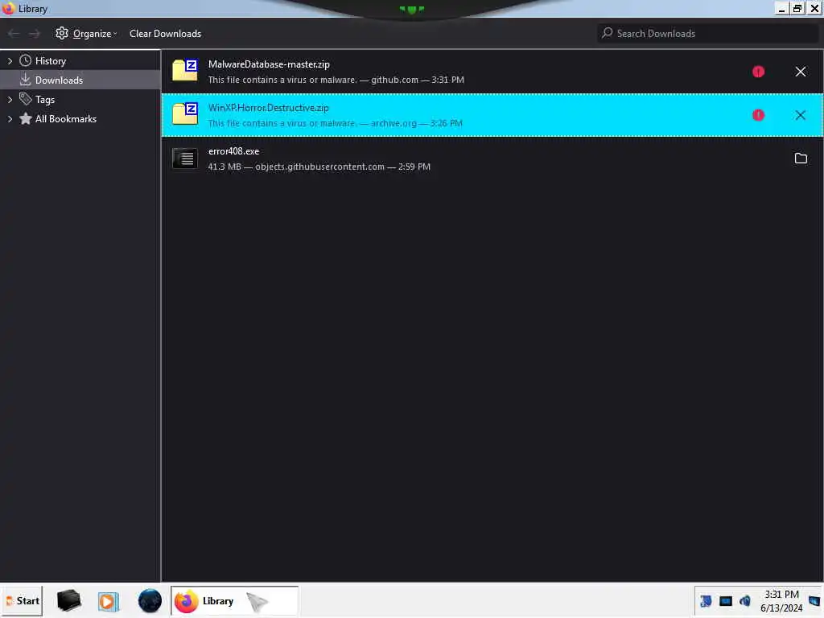Remove MalwareDatabase-master.zip using its X button
824x618 pixels.
801,72
